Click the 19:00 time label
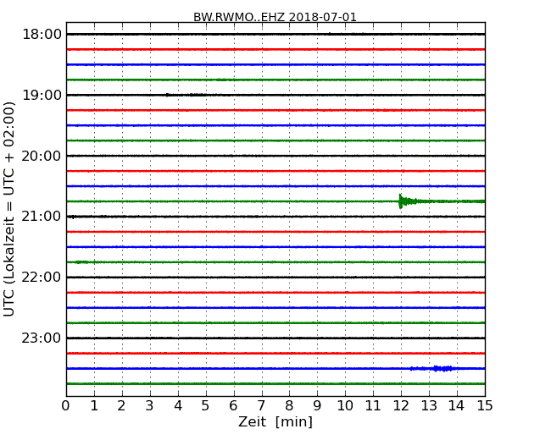 pos(42,95)
